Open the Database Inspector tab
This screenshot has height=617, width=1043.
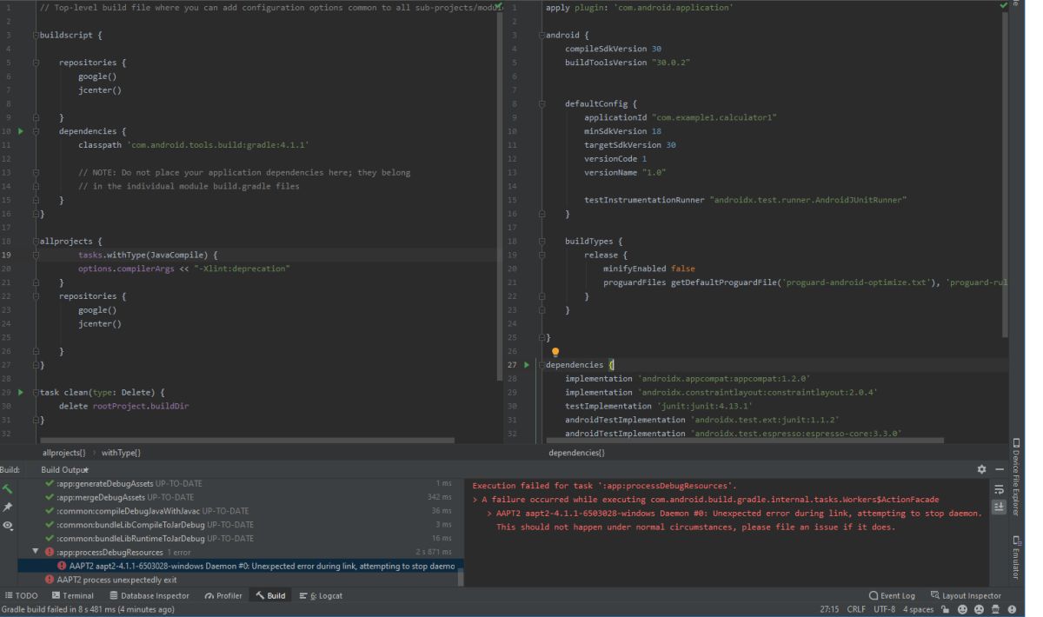(149, 595)
